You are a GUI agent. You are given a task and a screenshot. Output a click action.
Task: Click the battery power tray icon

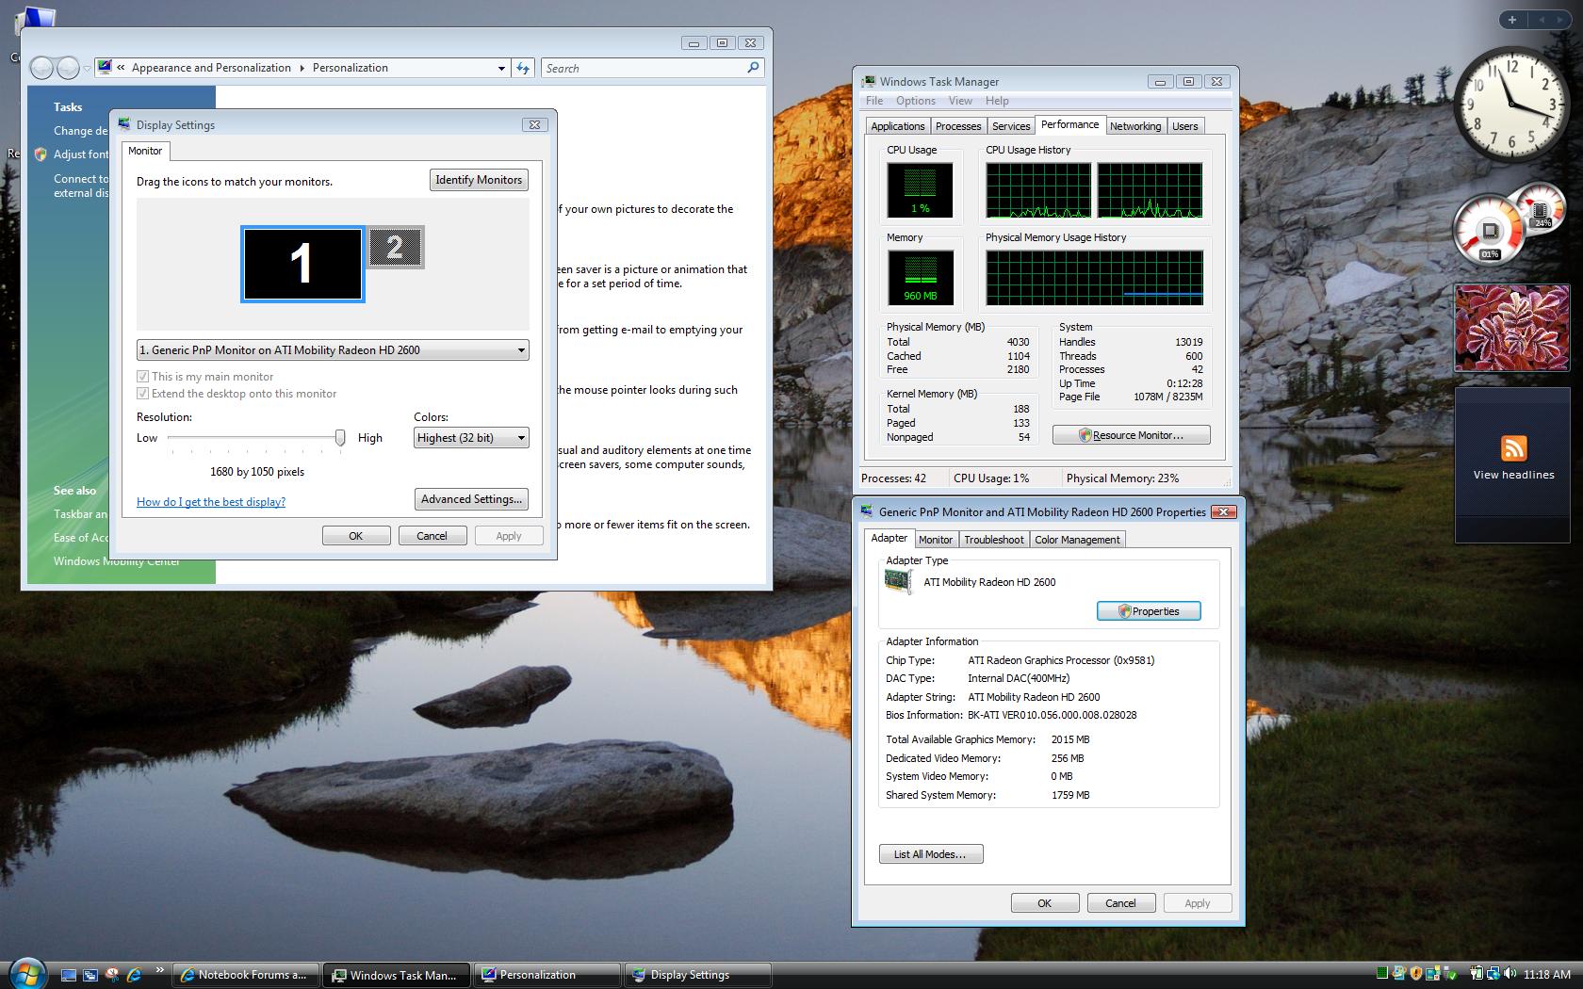click(x=1477, y=973)
